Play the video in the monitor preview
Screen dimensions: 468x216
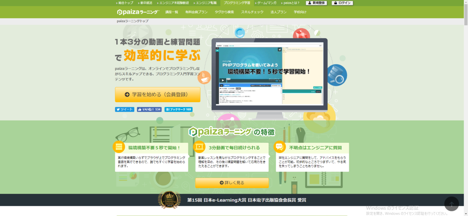[223, 80]
